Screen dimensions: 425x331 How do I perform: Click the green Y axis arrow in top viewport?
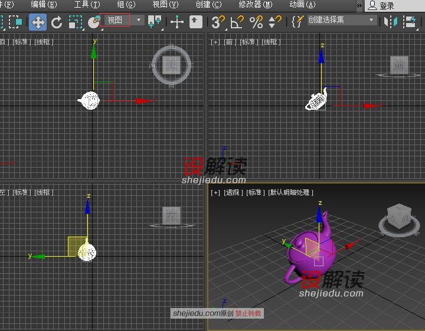click(94, 52)
